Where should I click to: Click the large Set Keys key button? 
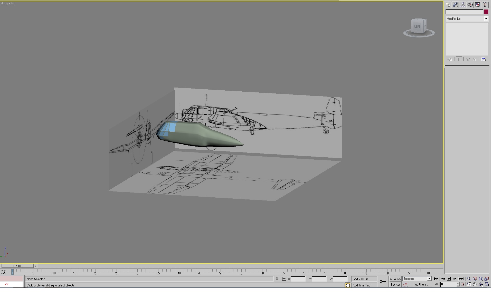383,282
